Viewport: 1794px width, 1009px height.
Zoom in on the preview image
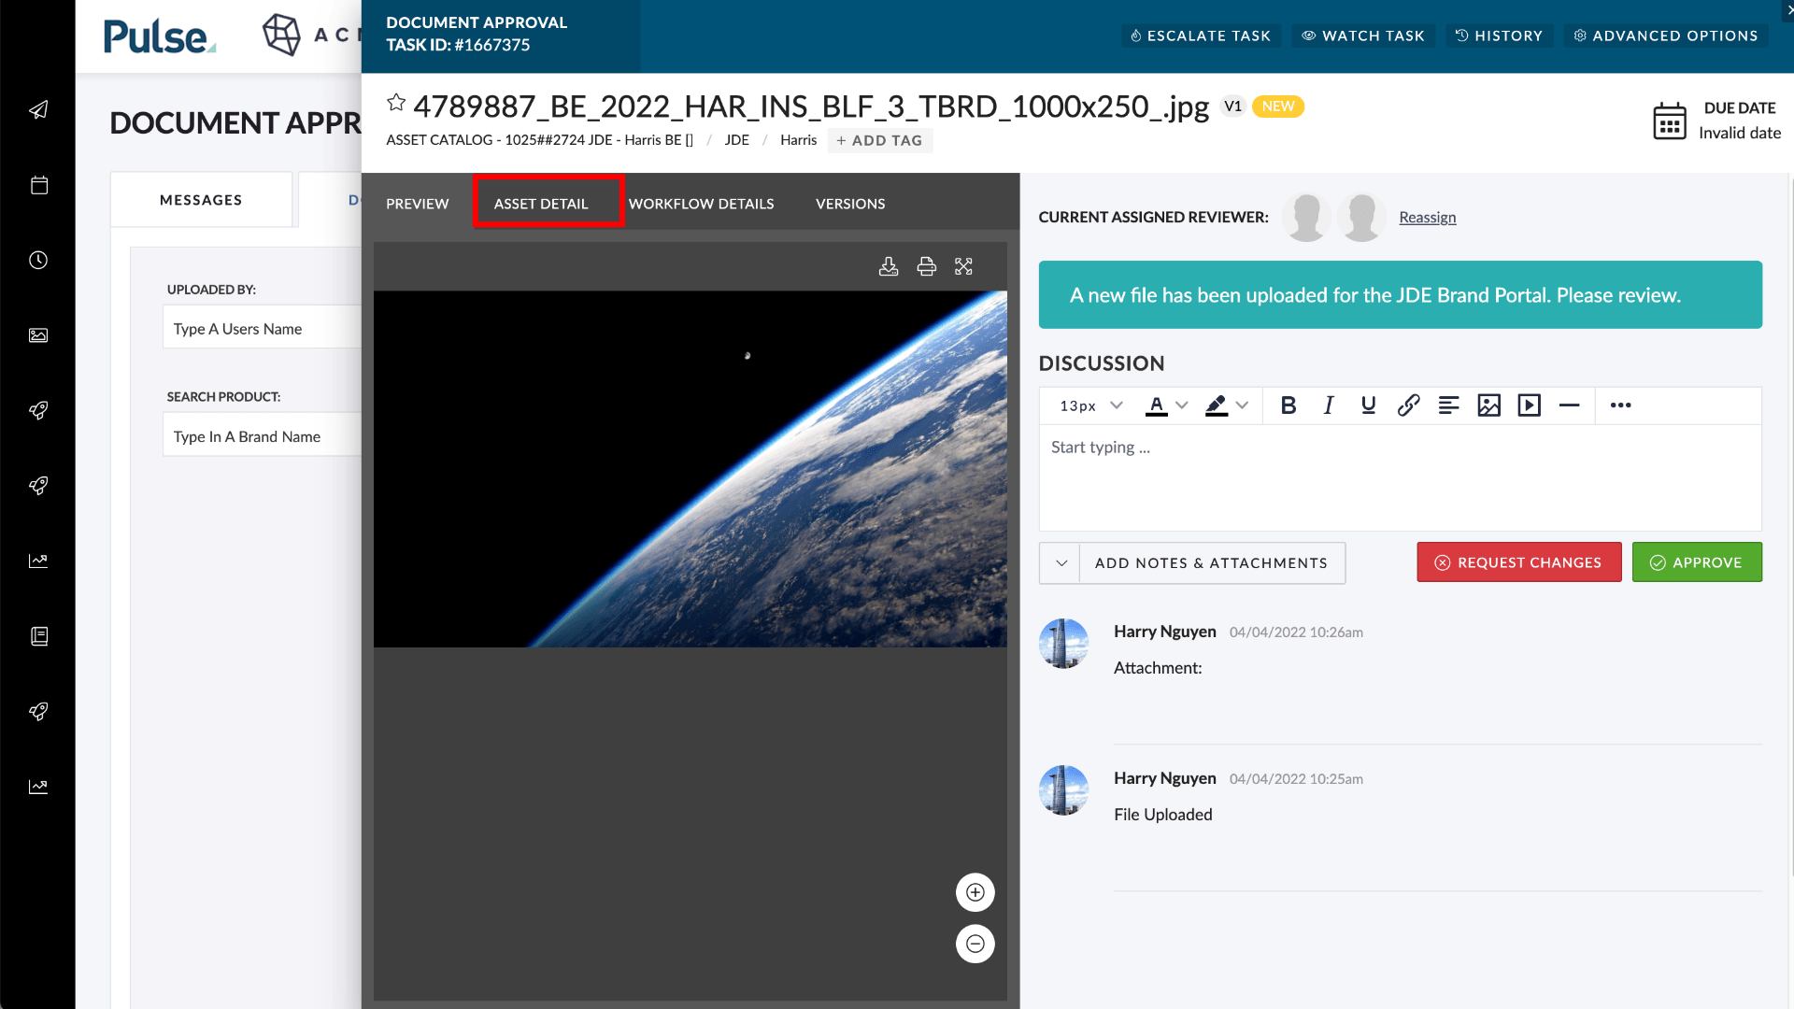975,892
